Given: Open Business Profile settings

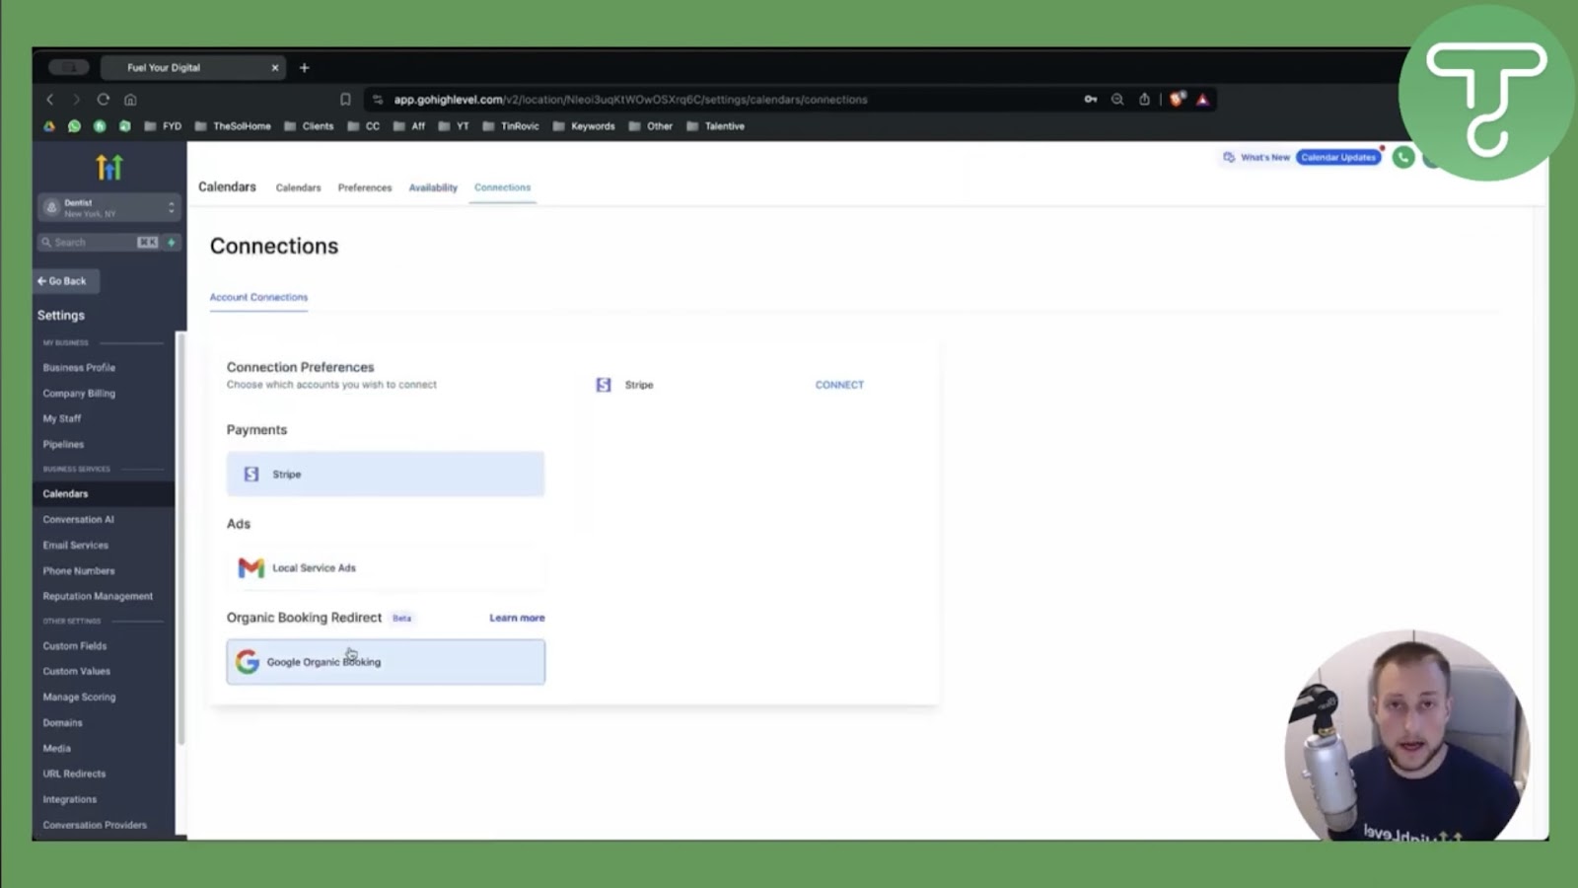Looking at the screenshot, I should pos(79,367).
